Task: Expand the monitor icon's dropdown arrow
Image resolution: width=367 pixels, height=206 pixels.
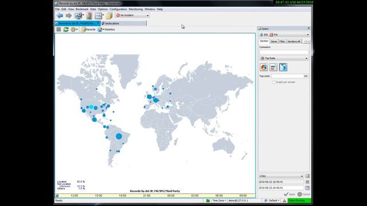Action: 83,15
